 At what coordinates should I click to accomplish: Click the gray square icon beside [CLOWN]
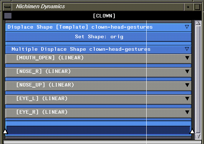pyautogui.click(x=8, y=16)
